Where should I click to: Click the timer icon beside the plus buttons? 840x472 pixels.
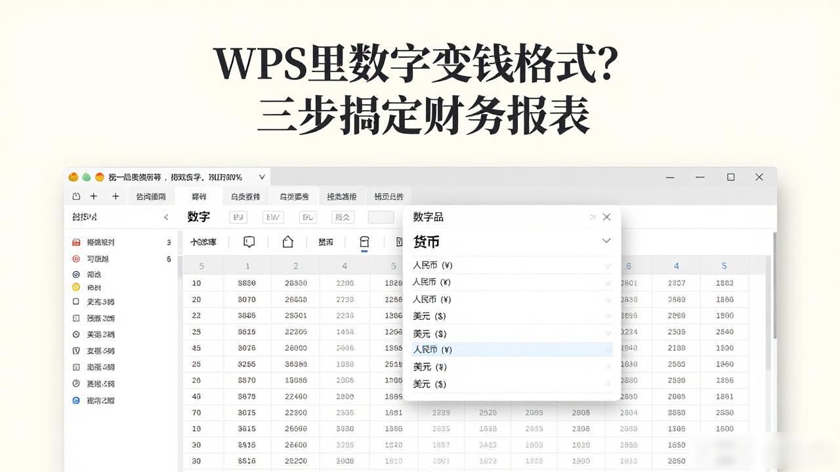(76, 196)
